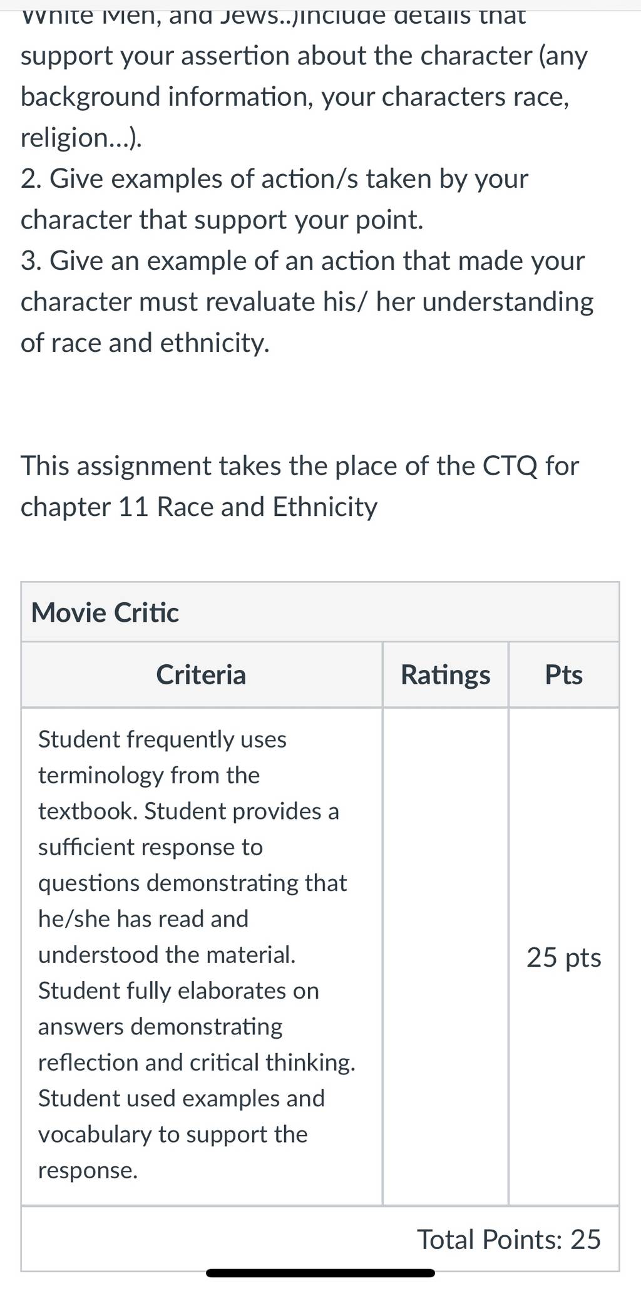Tap 'support your assertion about the character' line
641x1291 pixels.
(304, 56)
